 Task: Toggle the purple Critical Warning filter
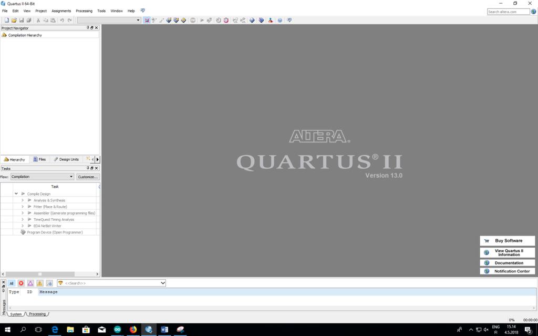pyautogui.click(x=30, y=283)
